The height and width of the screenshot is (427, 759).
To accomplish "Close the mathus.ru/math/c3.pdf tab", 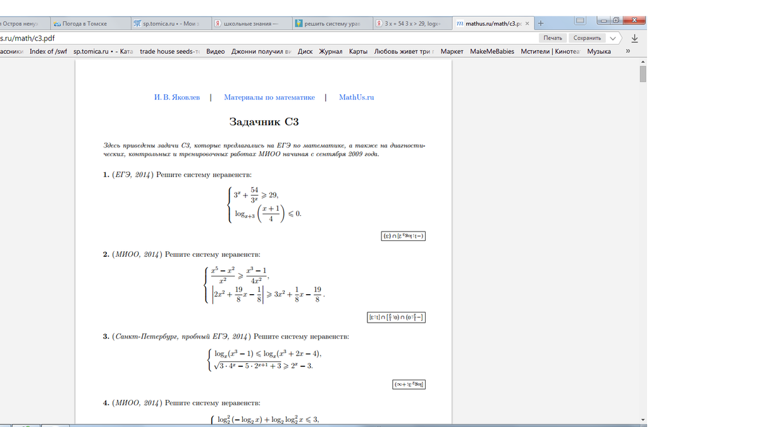I will pyautogui.click(x=528, y=23).
